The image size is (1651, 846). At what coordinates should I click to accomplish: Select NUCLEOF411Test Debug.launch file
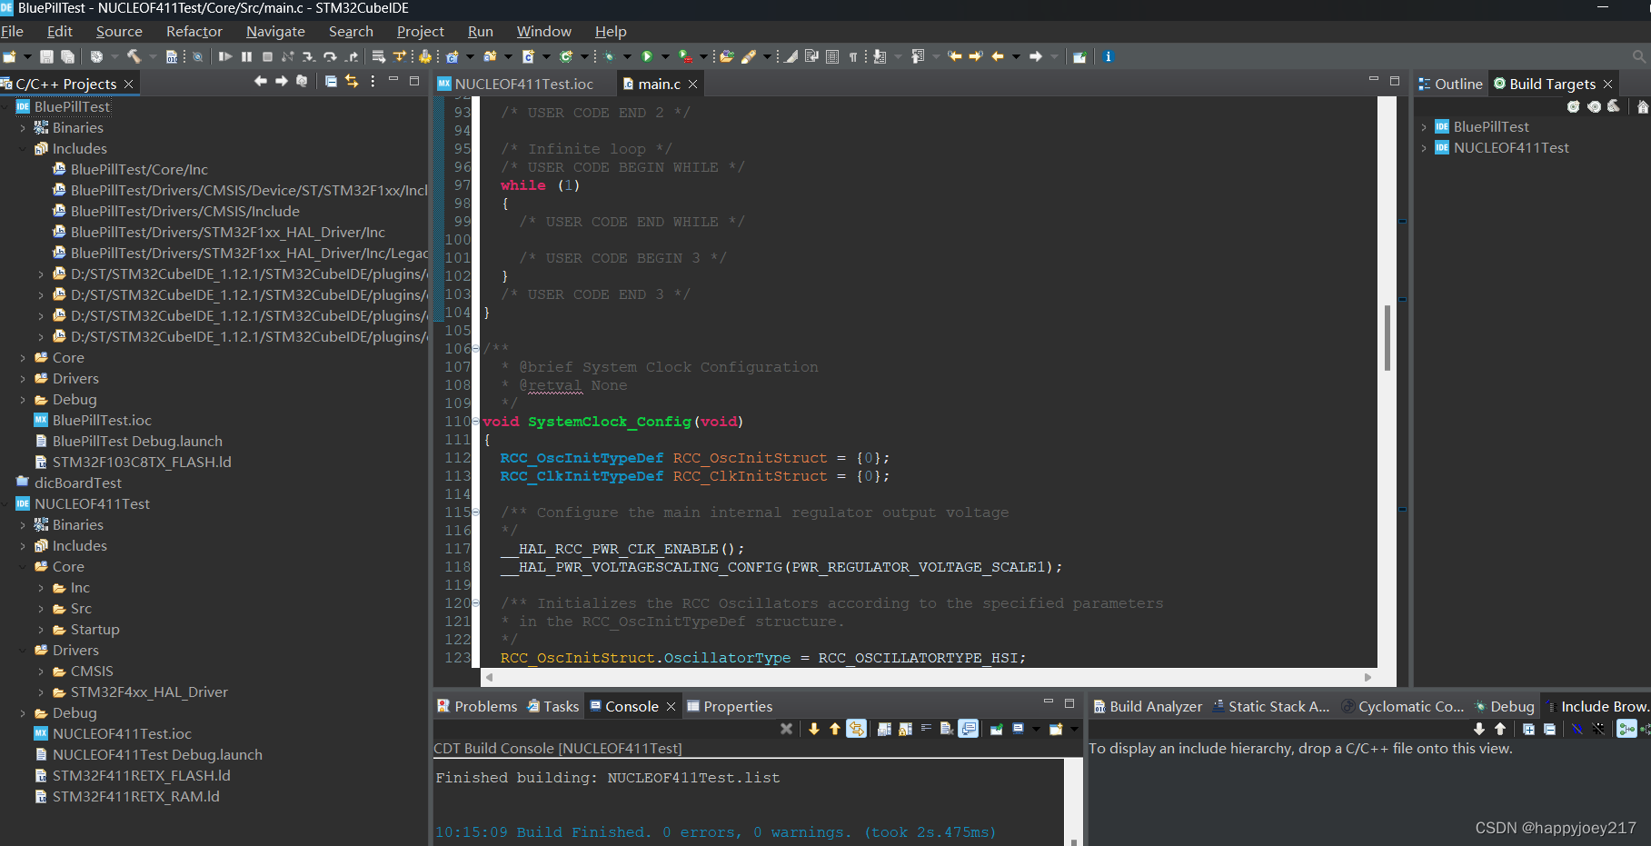click(x=157, y=755)
